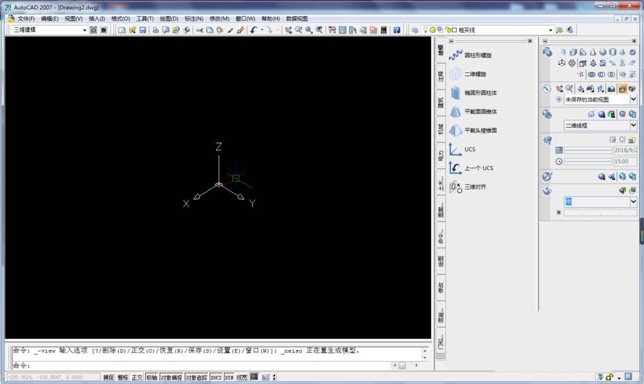Enable 栅格 (grid) display mode
Image resolution: width=644 pixels, height=384 pixels.
pyautogui.click(x=122, y=376)
